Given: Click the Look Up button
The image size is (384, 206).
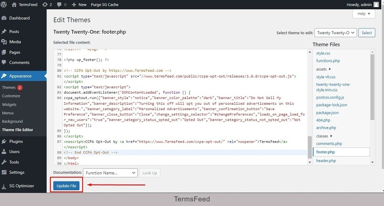Looking at the screenshot, I should tap(150, 173).
